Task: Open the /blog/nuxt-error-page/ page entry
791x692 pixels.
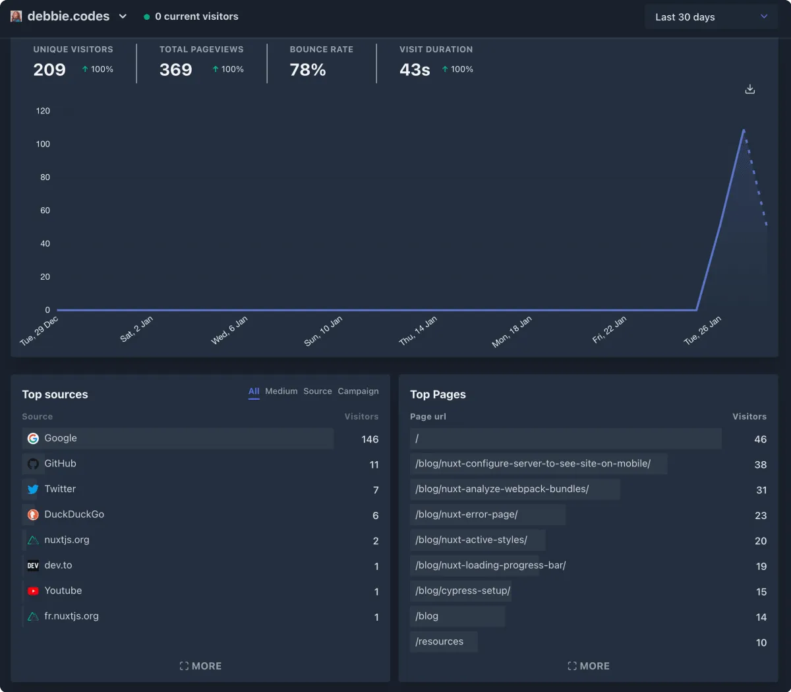Action: click(x=467, y=515)
